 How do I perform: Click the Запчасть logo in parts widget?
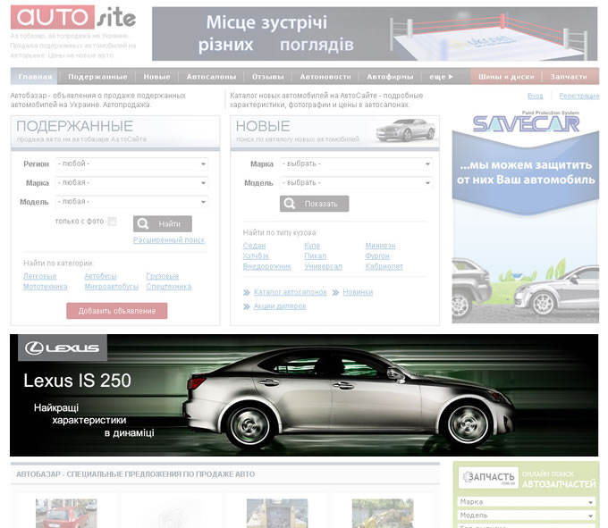point(488,477)
